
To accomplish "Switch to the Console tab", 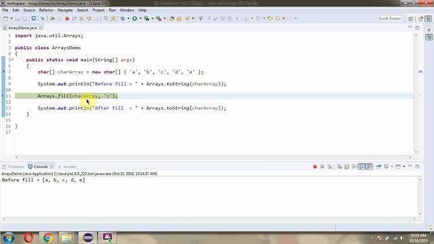I will pyautogui.click(x=41, y=167).
